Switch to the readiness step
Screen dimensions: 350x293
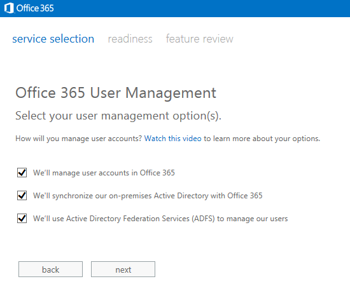(130, 39)
